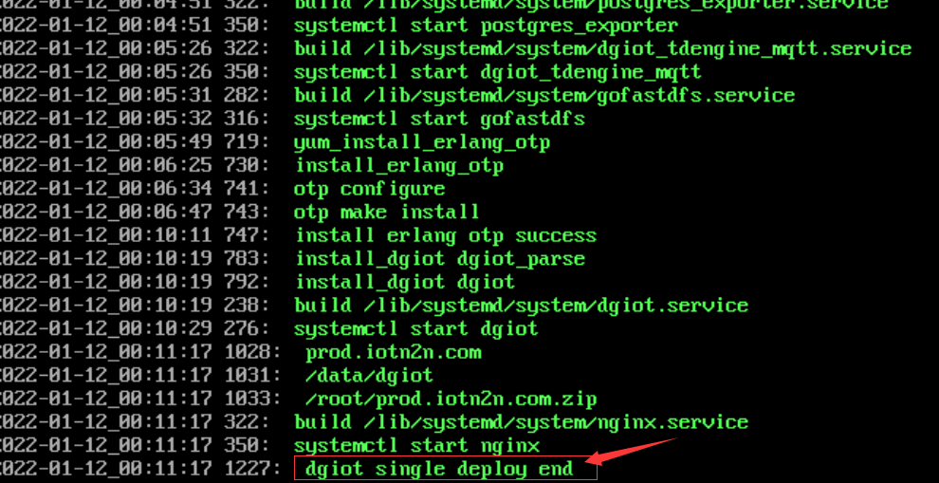The height and width of the screenshot is (483, 939).
Task: Click the 'install_dgiot dgiot_parse' line
Action: point(440,259)
